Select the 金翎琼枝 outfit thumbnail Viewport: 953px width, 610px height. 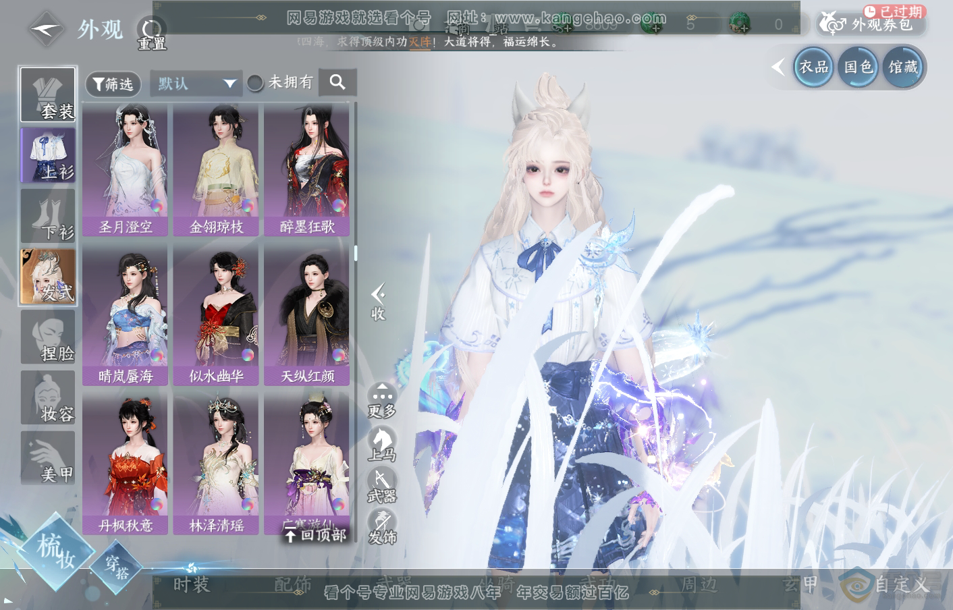[x=216, y=169]
